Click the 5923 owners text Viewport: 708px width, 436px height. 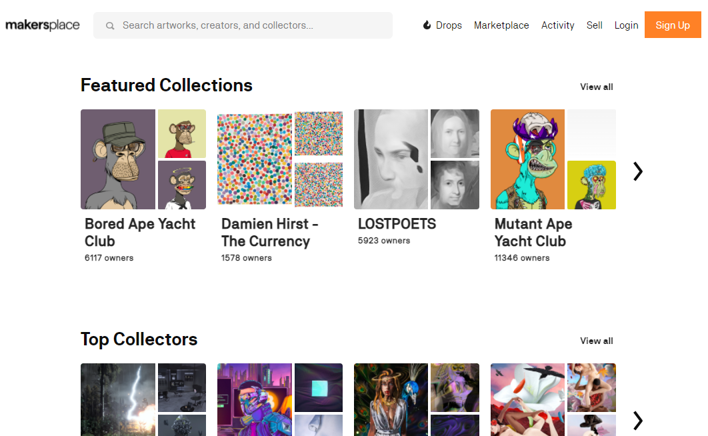[384, 241]
